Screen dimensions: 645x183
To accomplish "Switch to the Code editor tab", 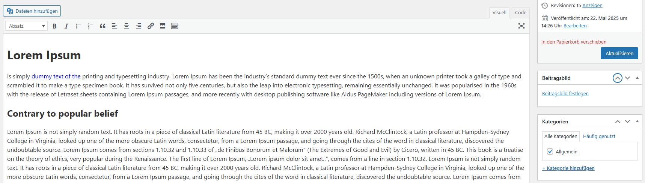I will click(x=521, y=12).
